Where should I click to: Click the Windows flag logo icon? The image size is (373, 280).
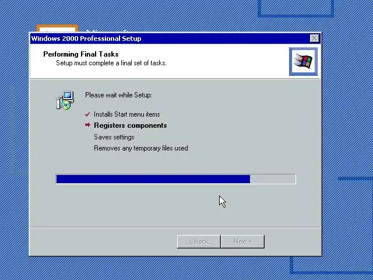(x=303, y=62)
